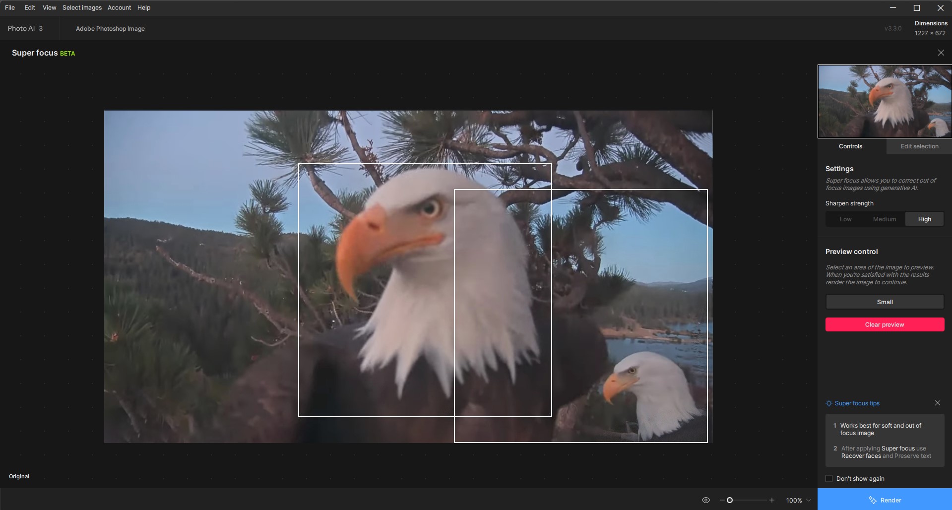This screenshot has height=510, width=952.
Task: Toggle the eye preview visibility icon
Action: pyautogui.click(x=705, y=500)
